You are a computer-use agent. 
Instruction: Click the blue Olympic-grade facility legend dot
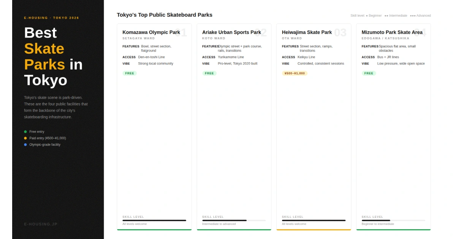[x=25, y=145]
